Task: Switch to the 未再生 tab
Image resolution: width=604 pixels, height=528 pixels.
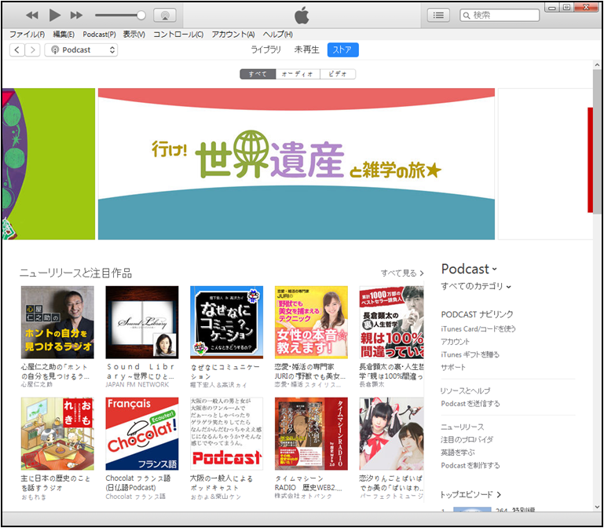Action: tap(306, 49)
